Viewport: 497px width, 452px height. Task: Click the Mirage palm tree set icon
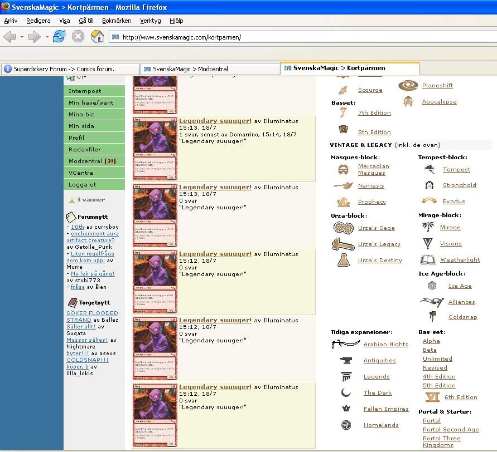coord(428,227)
